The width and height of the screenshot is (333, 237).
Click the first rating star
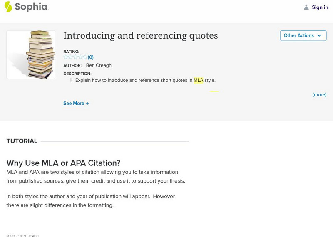point(66,57)
